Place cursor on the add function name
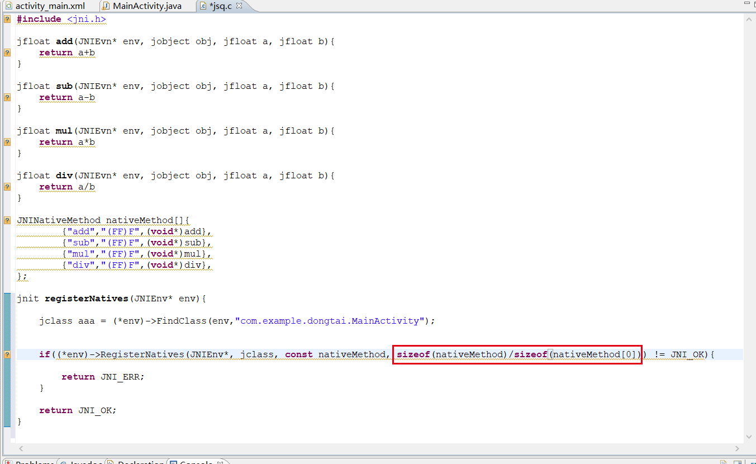 click(64, 41)
